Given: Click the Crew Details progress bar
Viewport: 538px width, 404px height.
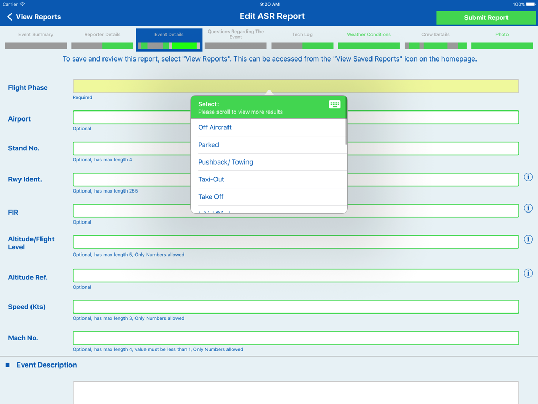Looking at the screenshot, I should (x=436, y=46).
